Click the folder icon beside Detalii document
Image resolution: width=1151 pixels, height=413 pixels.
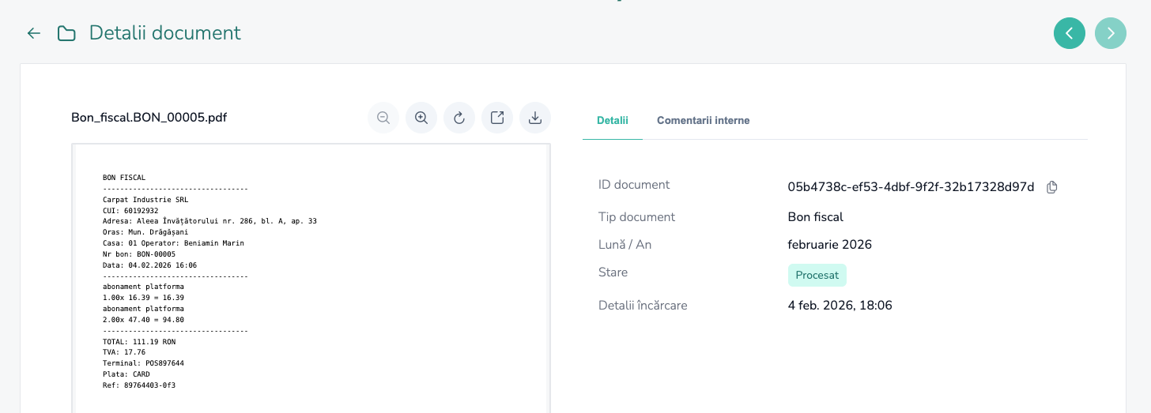tap(66, 33)
